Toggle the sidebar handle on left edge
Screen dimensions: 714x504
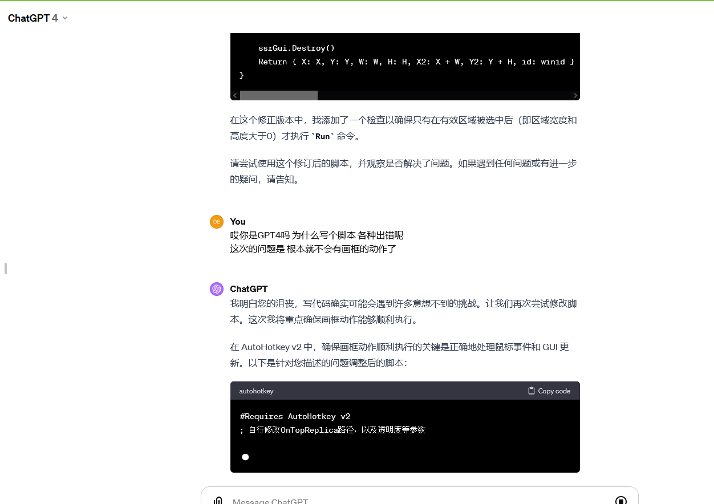pos(6,268)
